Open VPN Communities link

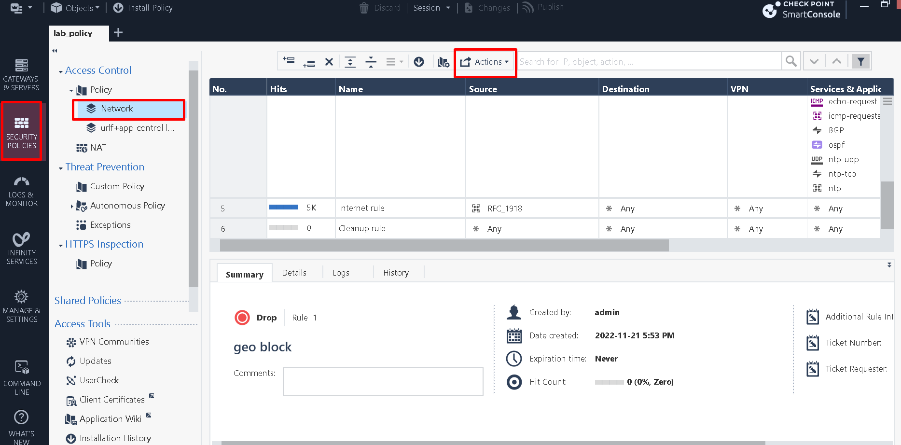click(x=114, y=342)
